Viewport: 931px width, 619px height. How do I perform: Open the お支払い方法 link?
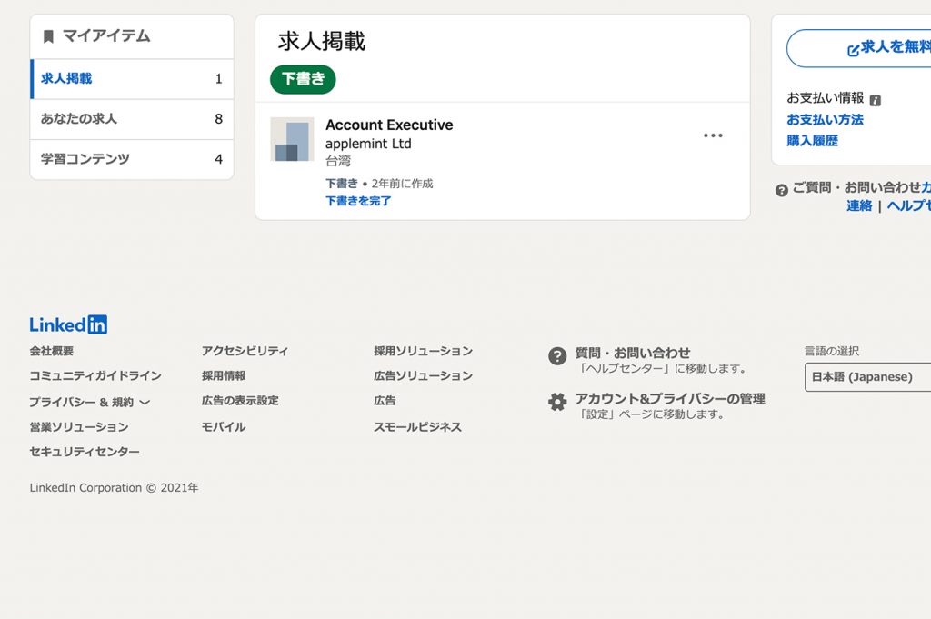coord(825,119)
